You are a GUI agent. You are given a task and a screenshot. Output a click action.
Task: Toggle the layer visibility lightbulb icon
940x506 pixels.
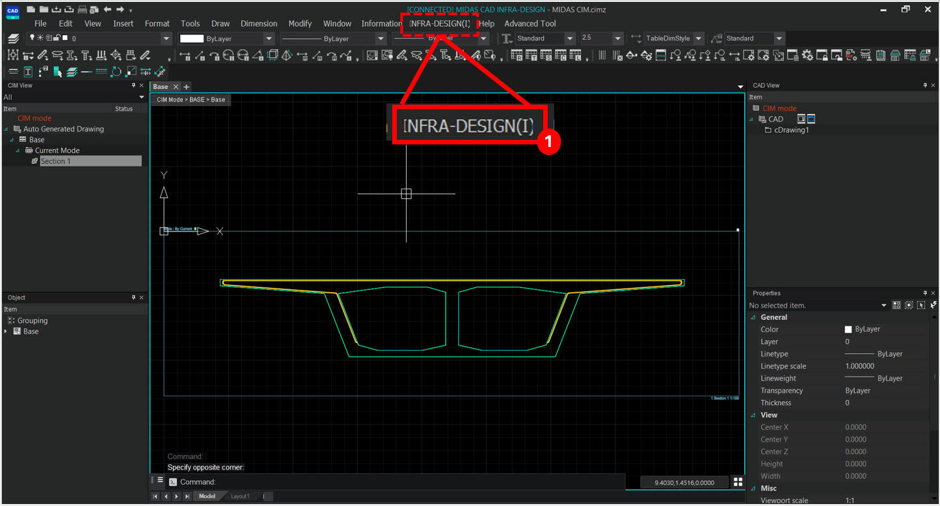click(31, 37)
